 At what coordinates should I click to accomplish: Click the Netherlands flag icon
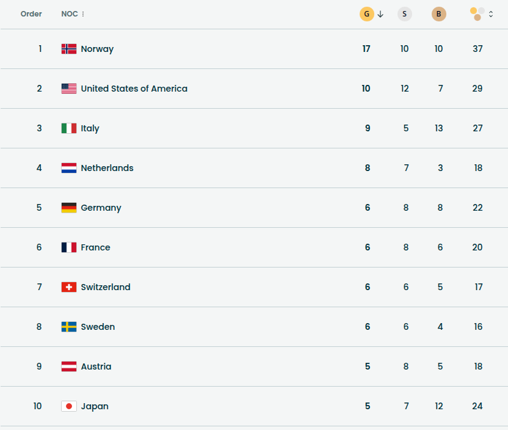69,168
